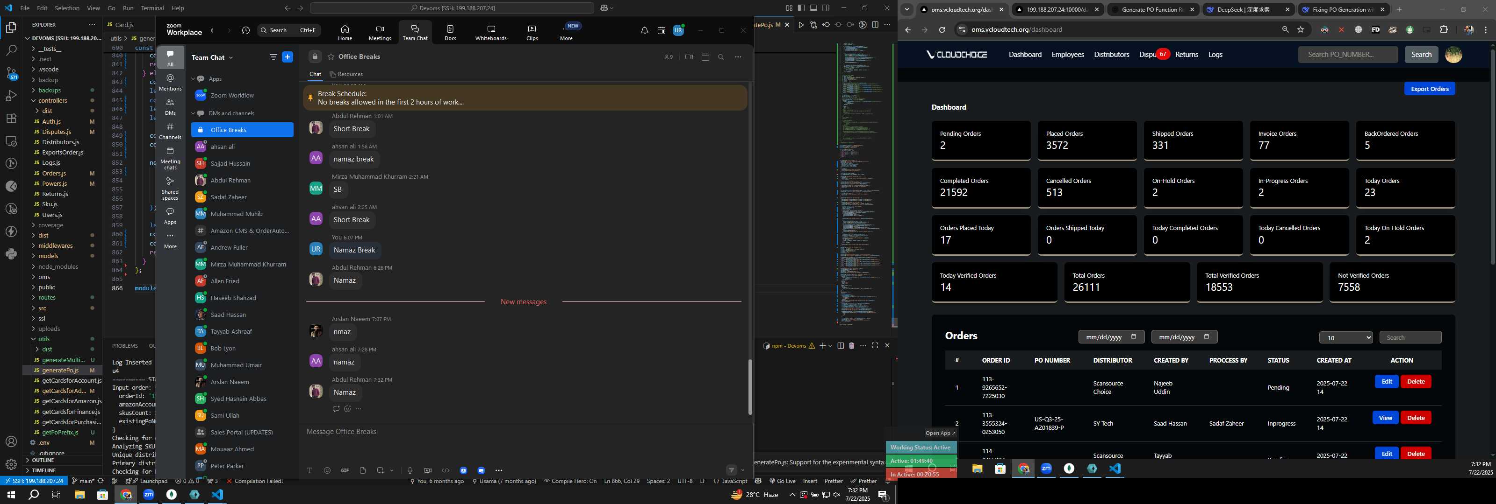Click the Chrome extensions puzzle icon
Image resolution: width=1496 pixels, height=504 pixels.
1444,29
